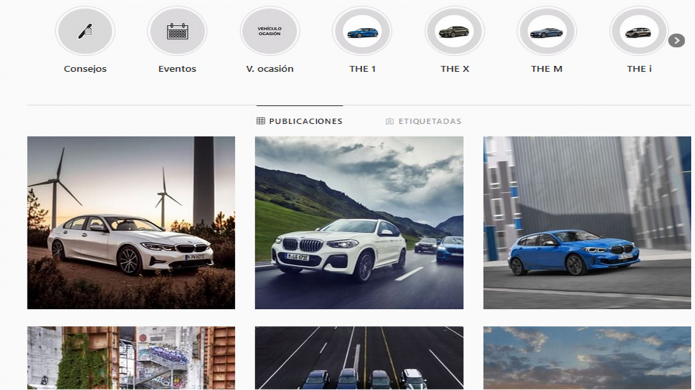Image resolution: width=695 pixels, height=390 pixels.
Task: View THE 1 highlight blue car circle
Action: point(362,31)
